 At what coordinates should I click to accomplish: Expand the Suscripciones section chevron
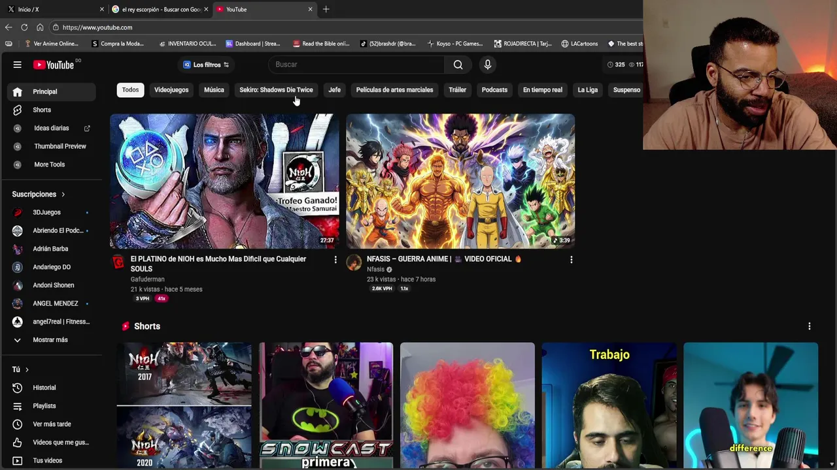[63, 195]
